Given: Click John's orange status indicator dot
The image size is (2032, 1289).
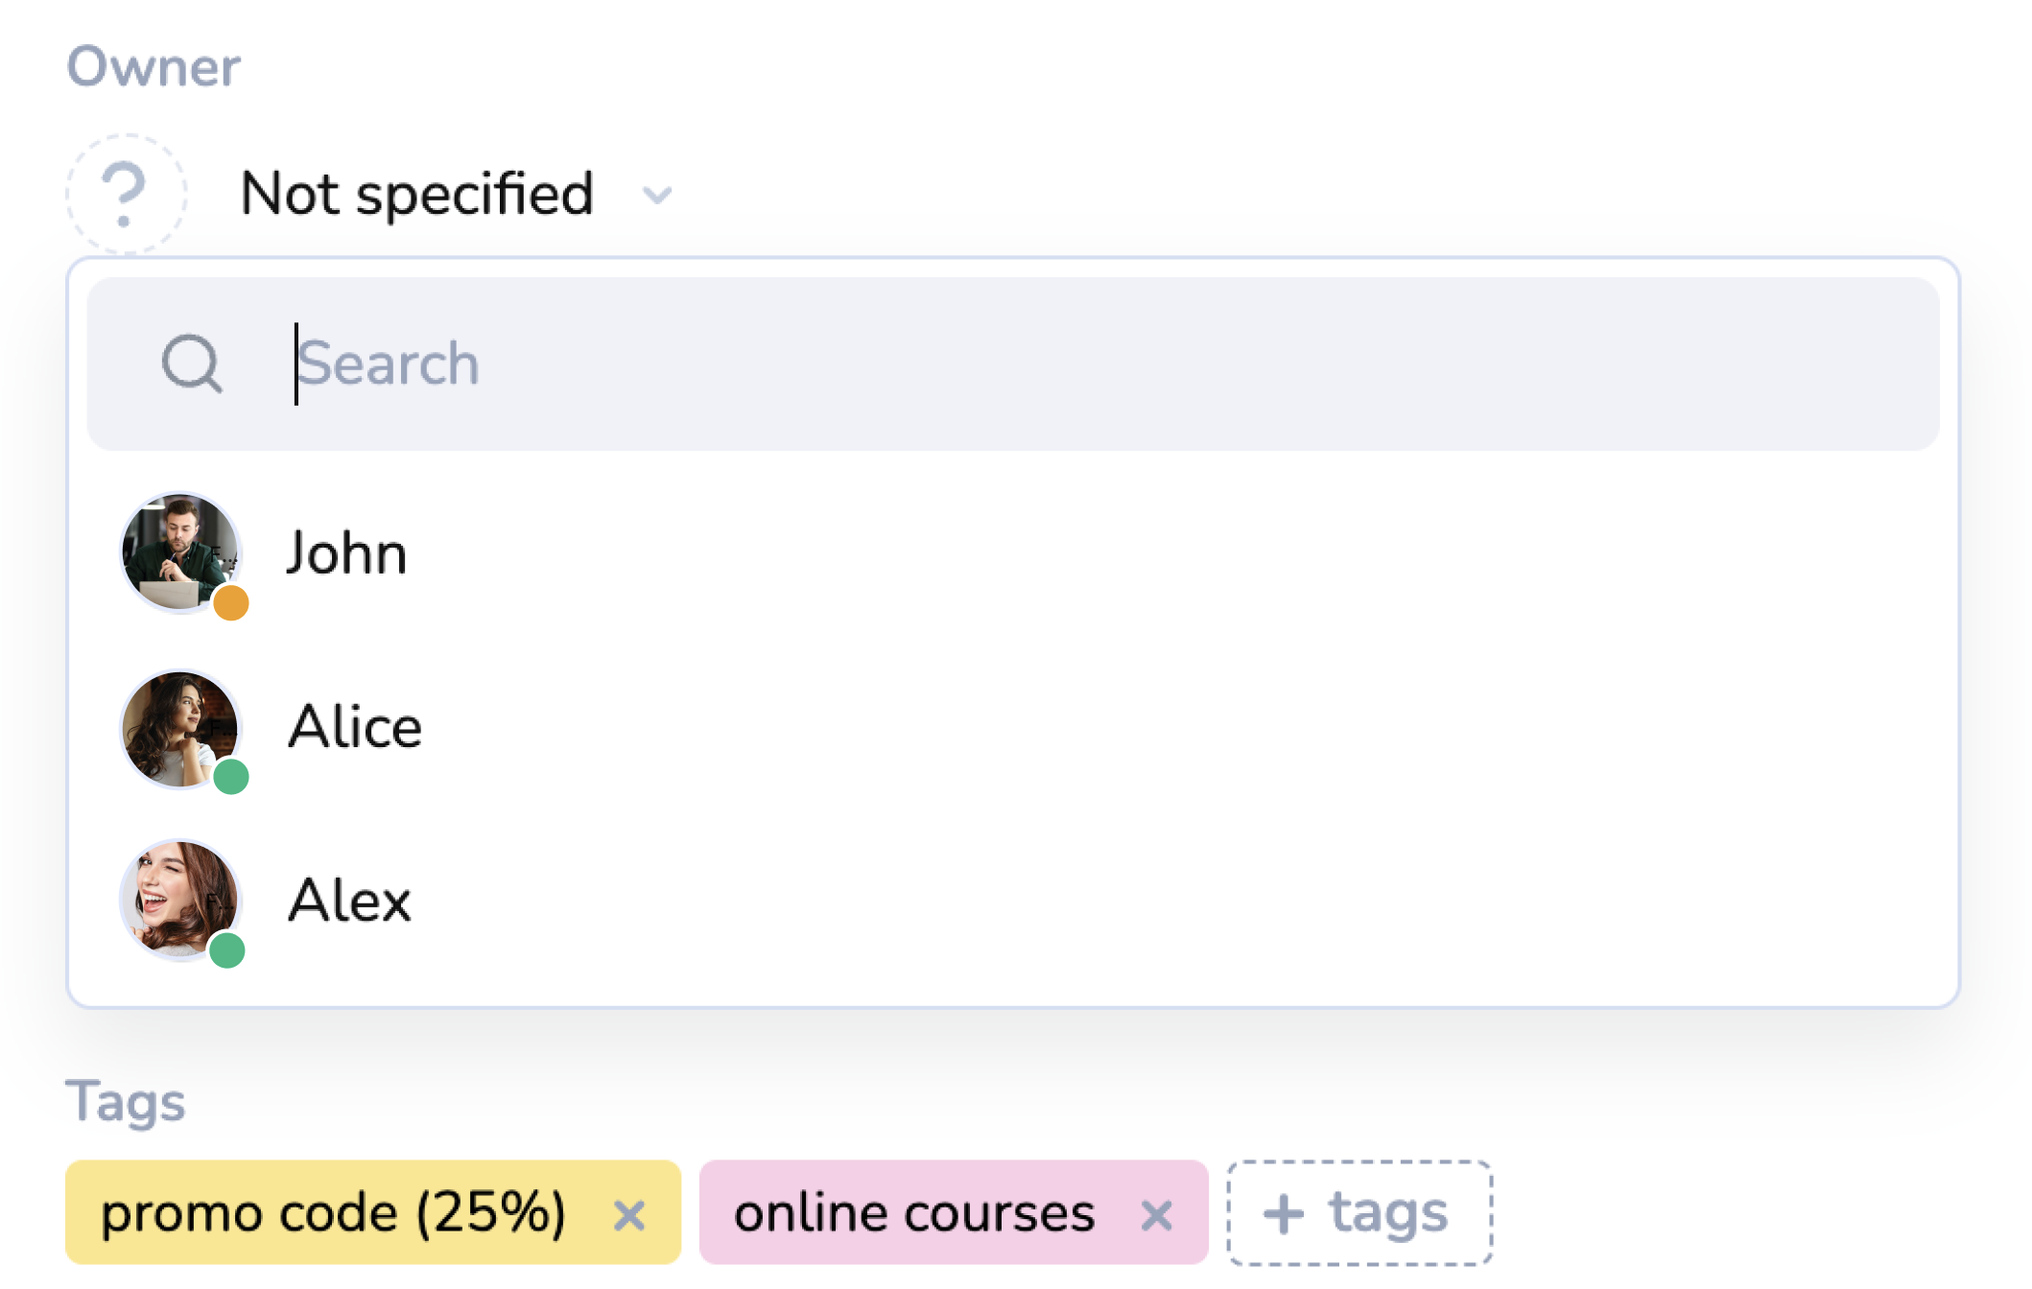Looking at the screenshot, I should [x=231, y=603].
